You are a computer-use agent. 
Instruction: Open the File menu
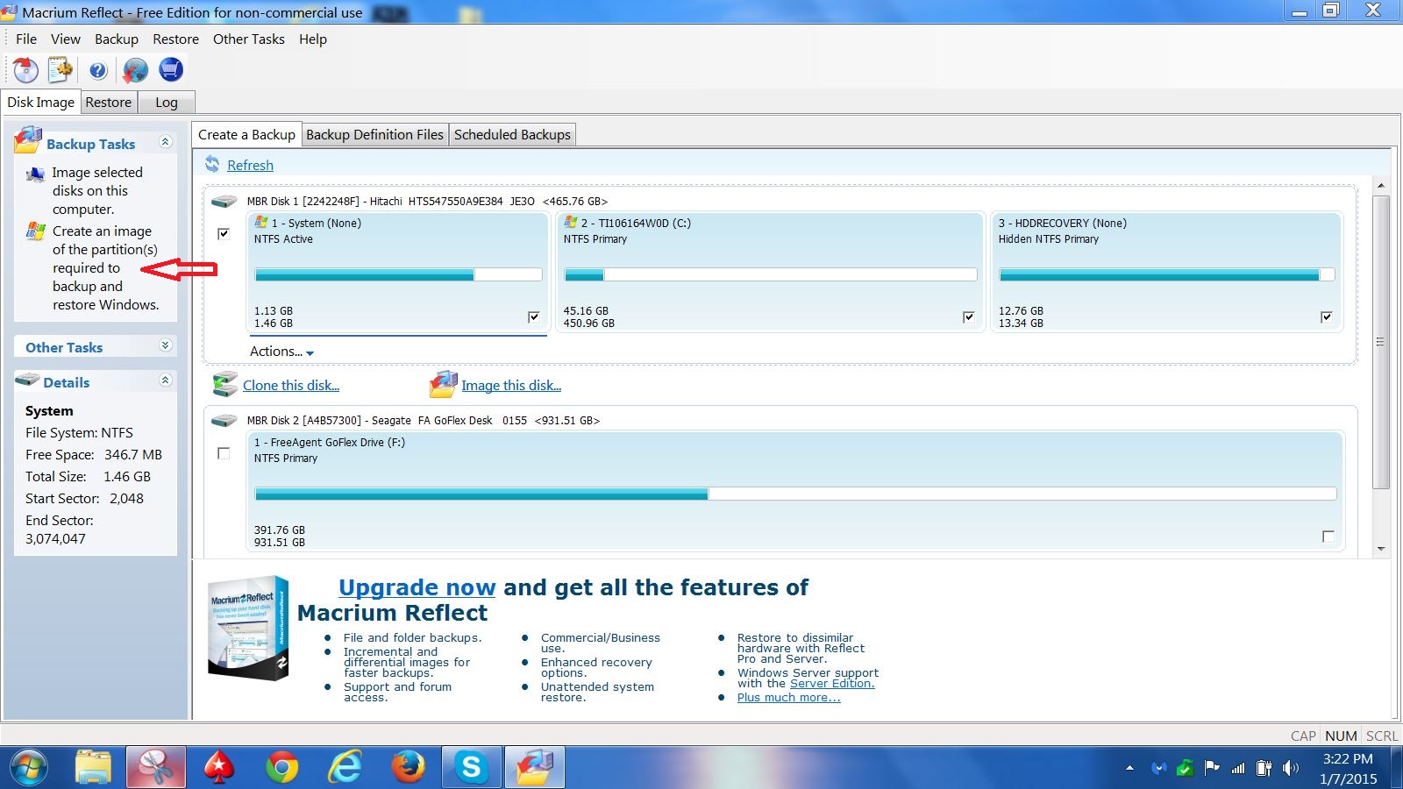click(x=26, y=39)
